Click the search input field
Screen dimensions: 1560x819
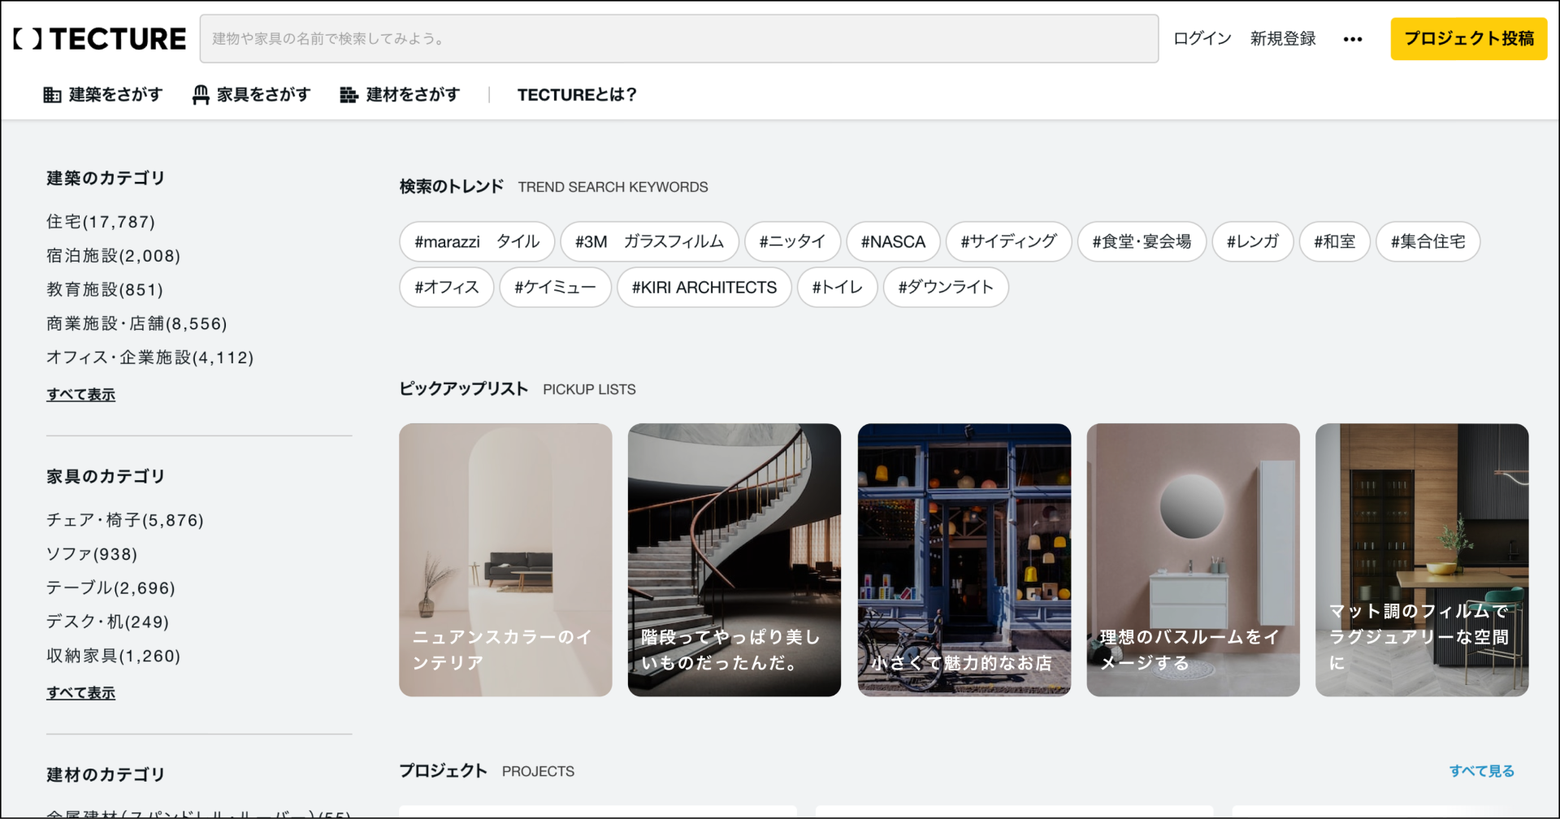(x=678, y=38)
